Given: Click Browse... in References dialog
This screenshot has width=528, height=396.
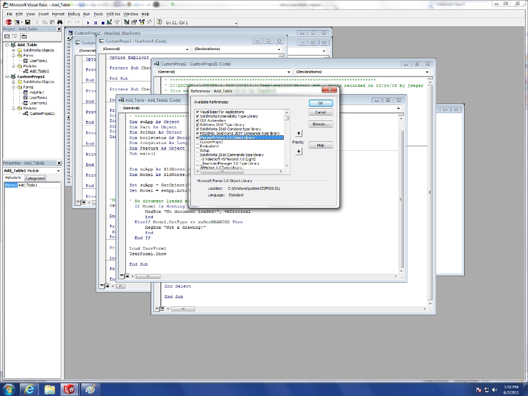Looking at the screenshot, I should [x=321, y=124].
